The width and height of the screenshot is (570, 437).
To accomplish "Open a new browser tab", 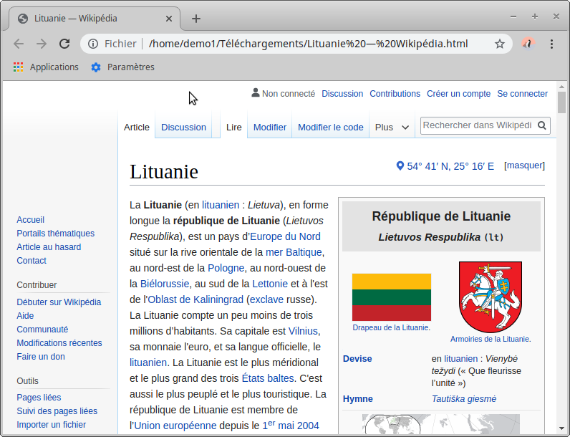I will pyautogui.click(x=196, y=19).
